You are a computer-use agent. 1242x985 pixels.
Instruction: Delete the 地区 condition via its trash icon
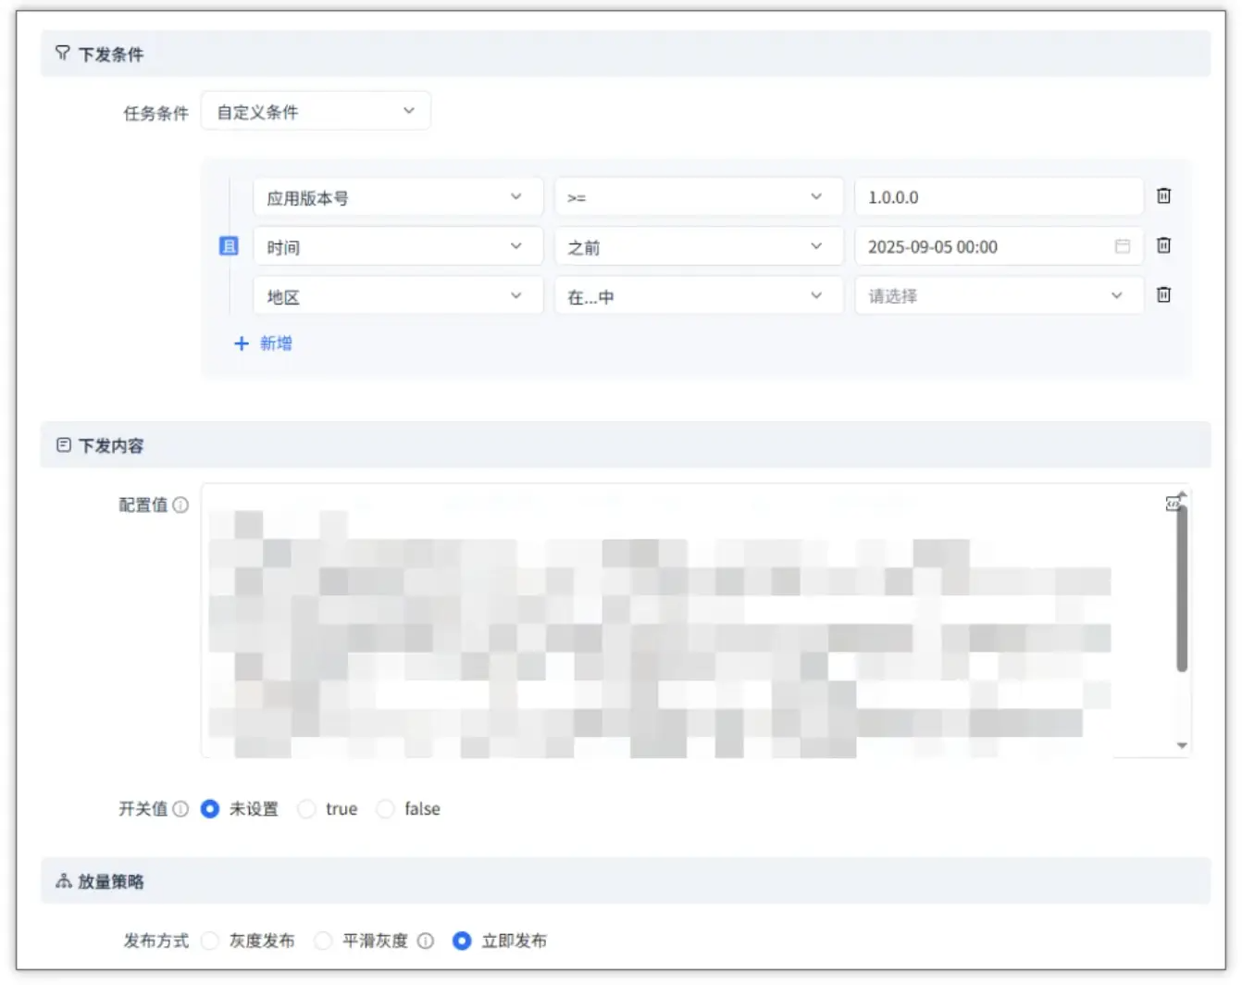click(x=1163, y=295)
